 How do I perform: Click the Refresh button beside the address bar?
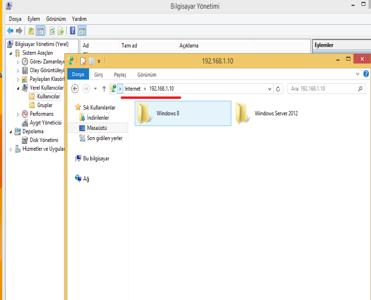(278, 89)
